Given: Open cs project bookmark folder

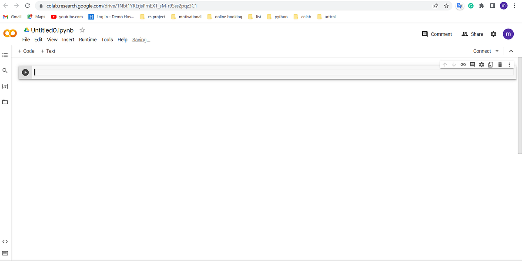Looking at the screenshot, I should coord(153,17).
